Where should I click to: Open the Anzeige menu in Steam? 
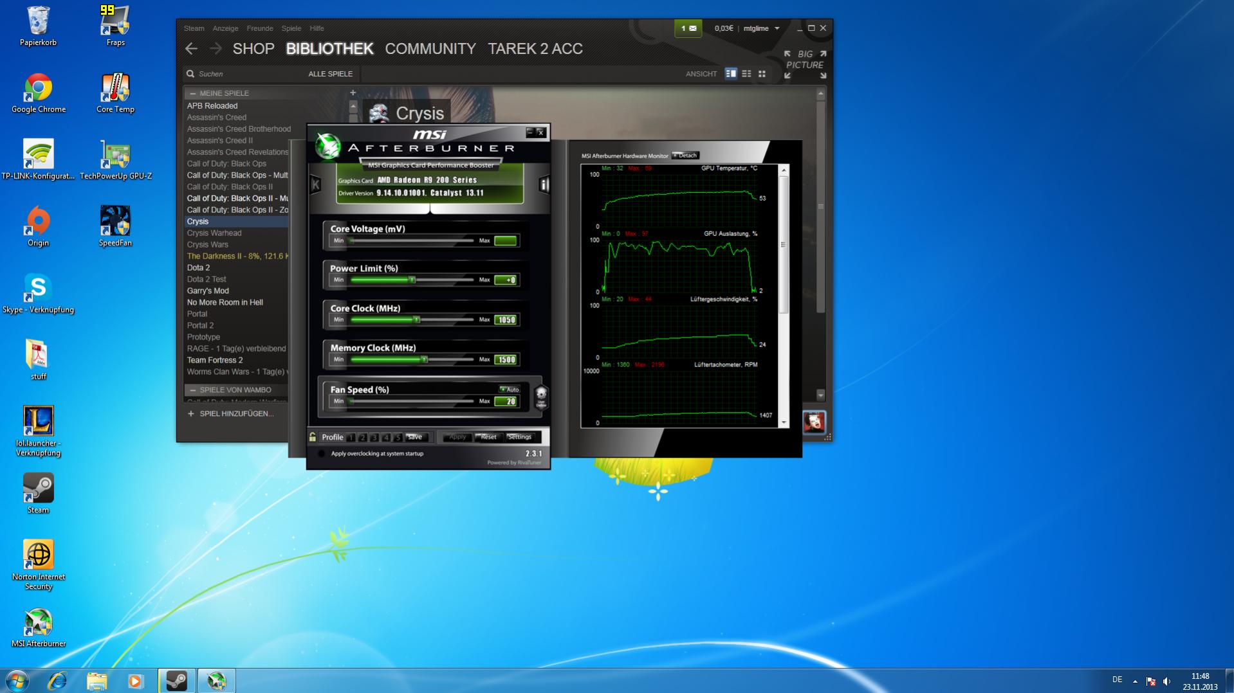[225, 28]
